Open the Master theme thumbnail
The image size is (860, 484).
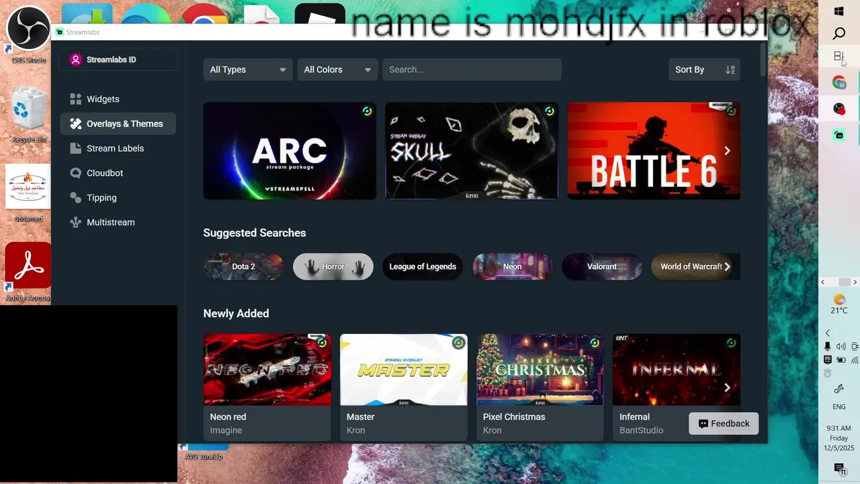pyautogui.click(x=404, y=370)
